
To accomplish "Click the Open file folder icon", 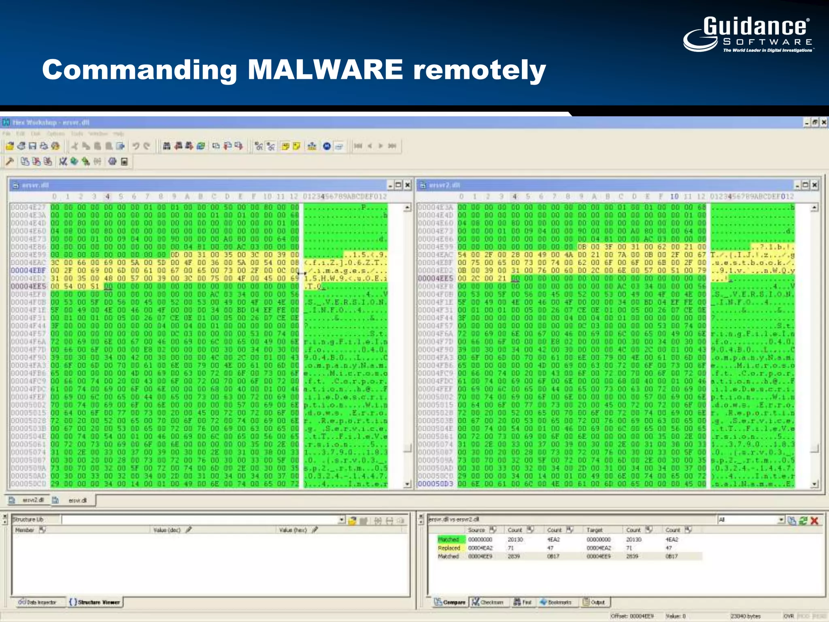I will (10, 146).
